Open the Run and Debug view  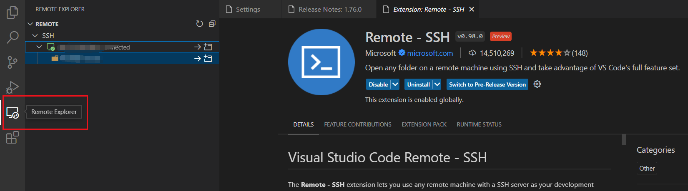pos(13,87)
